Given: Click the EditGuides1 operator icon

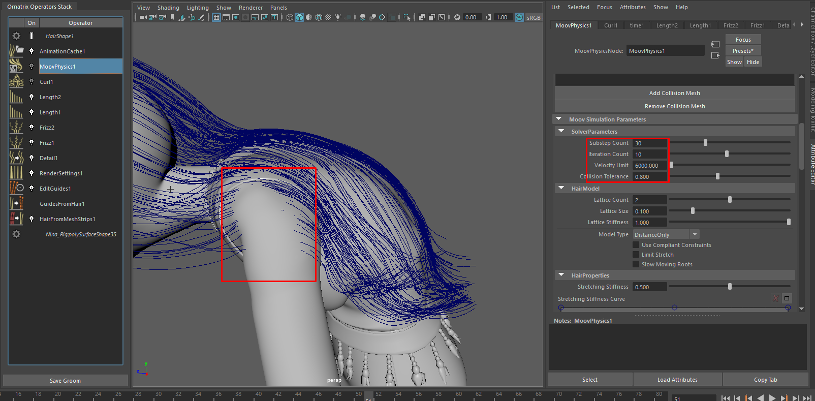Looking at the screenshot, I should pyautogui.click(x=16, y=189).
